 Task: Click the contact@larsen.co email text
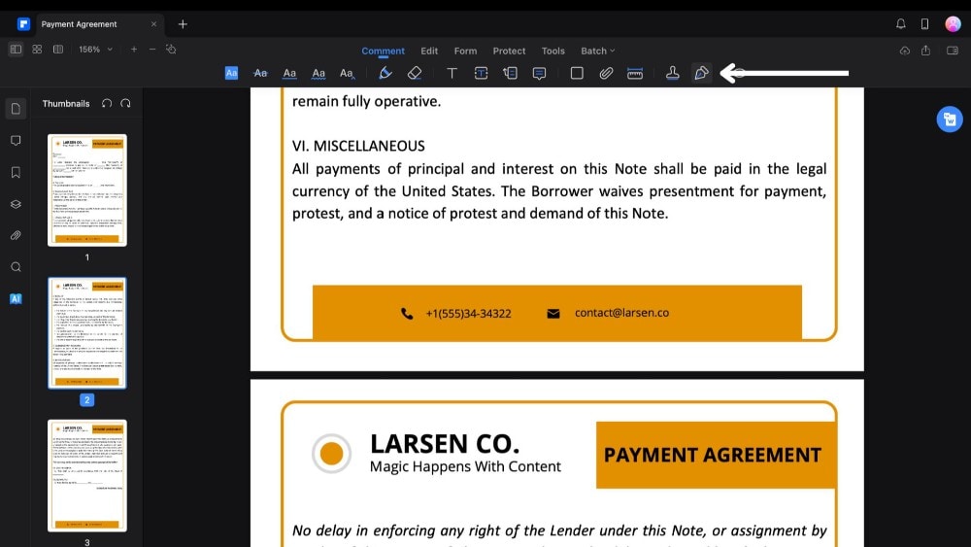[621, 313]
